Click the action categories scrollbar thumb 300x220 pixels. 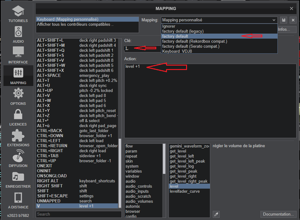coord(164,159)
